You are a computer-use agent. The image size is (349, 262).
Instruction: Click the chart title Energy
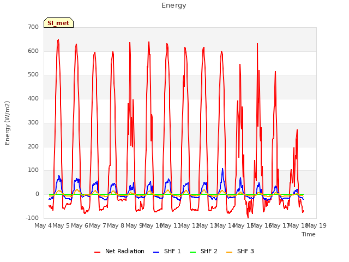(174, 5)
